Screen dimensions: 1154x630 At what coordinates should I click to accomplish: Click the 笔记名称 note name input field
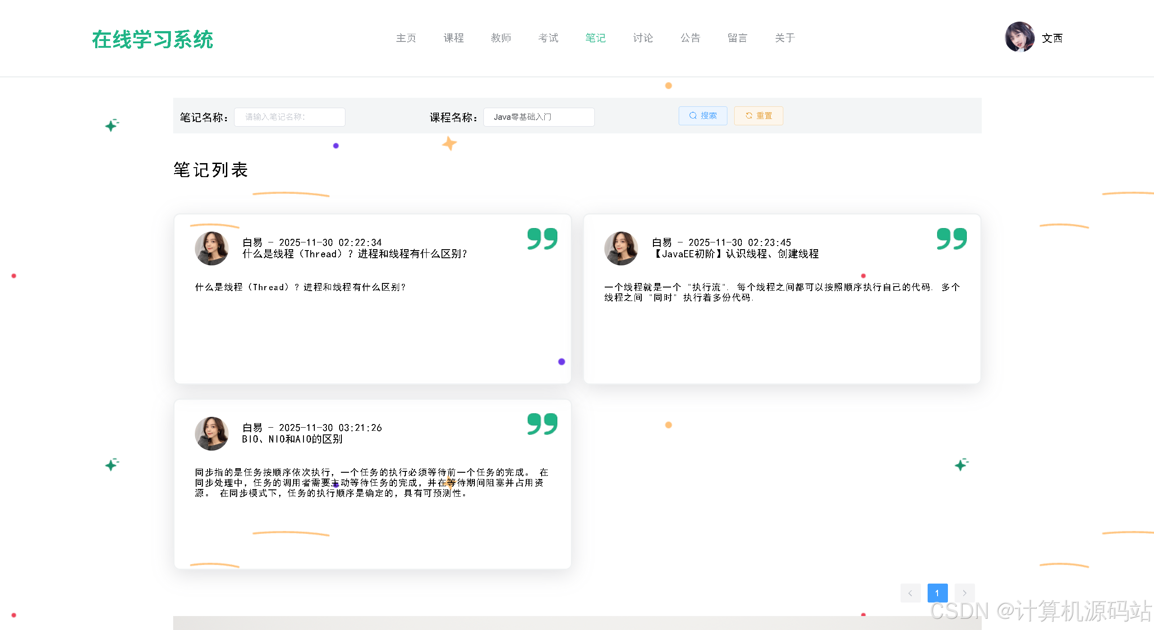(x=290, y=117)
